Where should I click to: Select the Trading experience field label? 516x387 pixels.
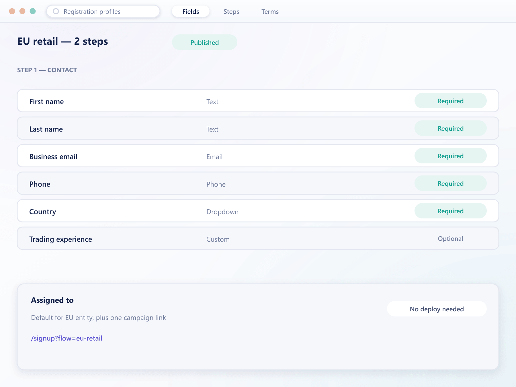coord(60,239)
